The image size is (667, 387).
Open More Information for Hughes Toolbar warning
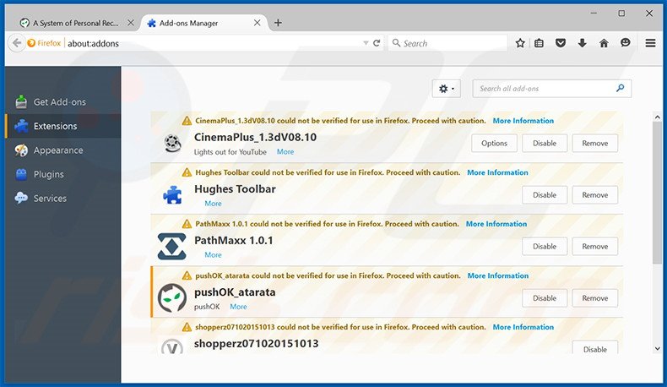[497, 172]
